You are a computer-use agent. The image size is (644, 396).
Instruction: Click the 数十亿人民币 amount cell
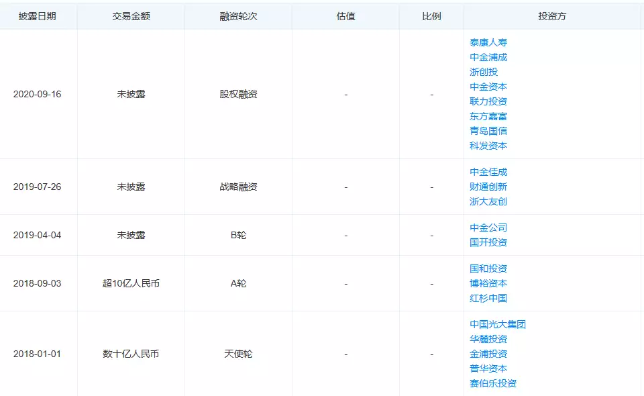131,354
